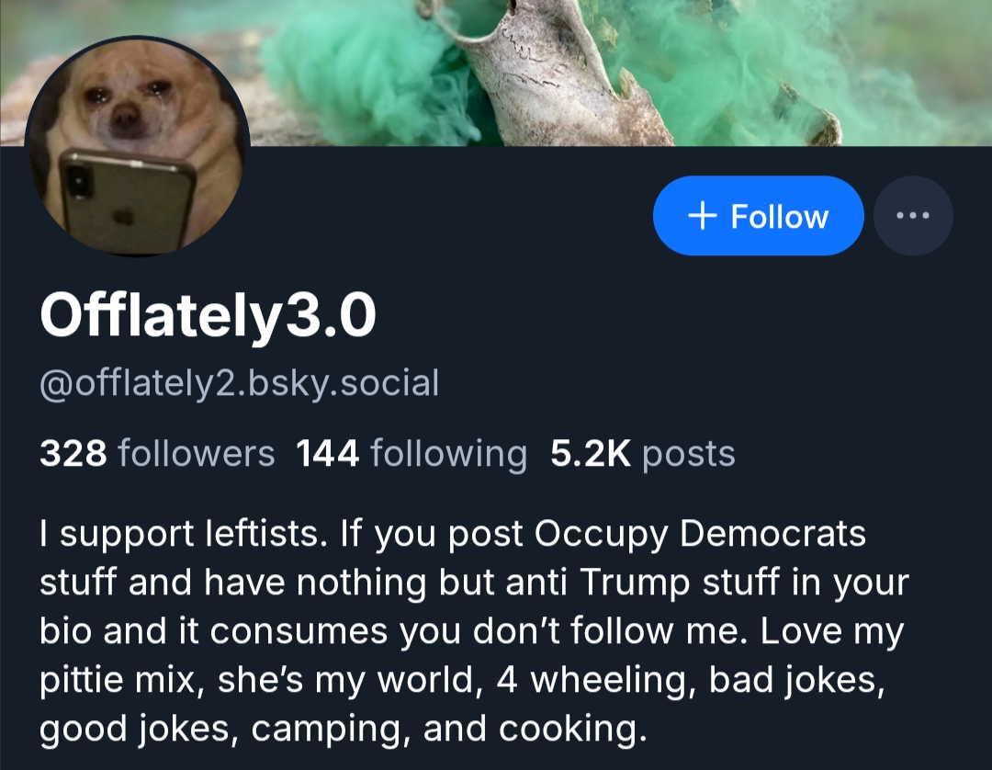Select the @offlately2.bsky.social handle
The image size is (992, 770).
point(239,382)
